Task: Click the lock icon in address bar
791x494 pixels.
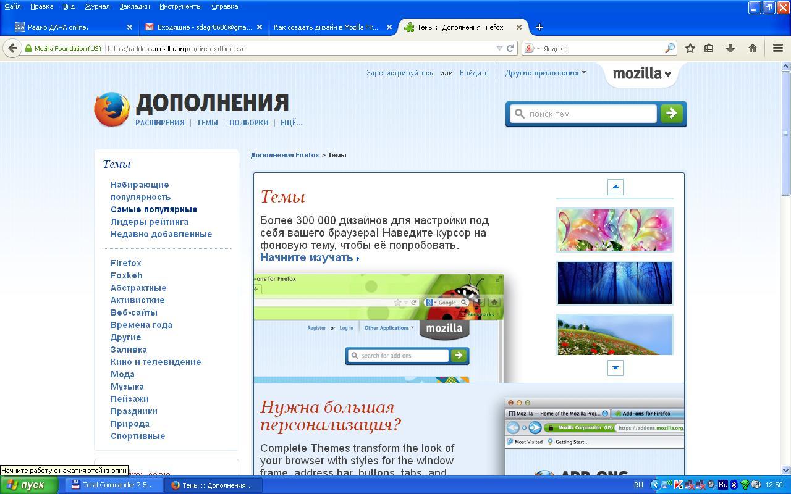Action: (x=28, y=48)
